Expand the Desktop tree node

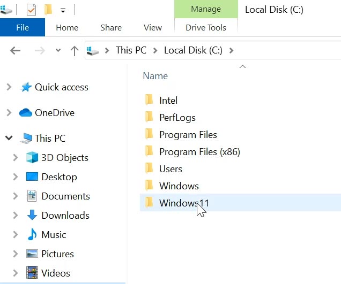[x=15, y=176]
